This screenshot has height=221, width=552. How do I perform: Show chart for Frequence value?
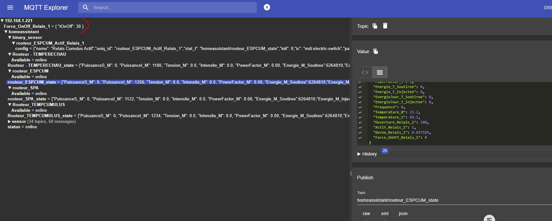tap(360, 107)
